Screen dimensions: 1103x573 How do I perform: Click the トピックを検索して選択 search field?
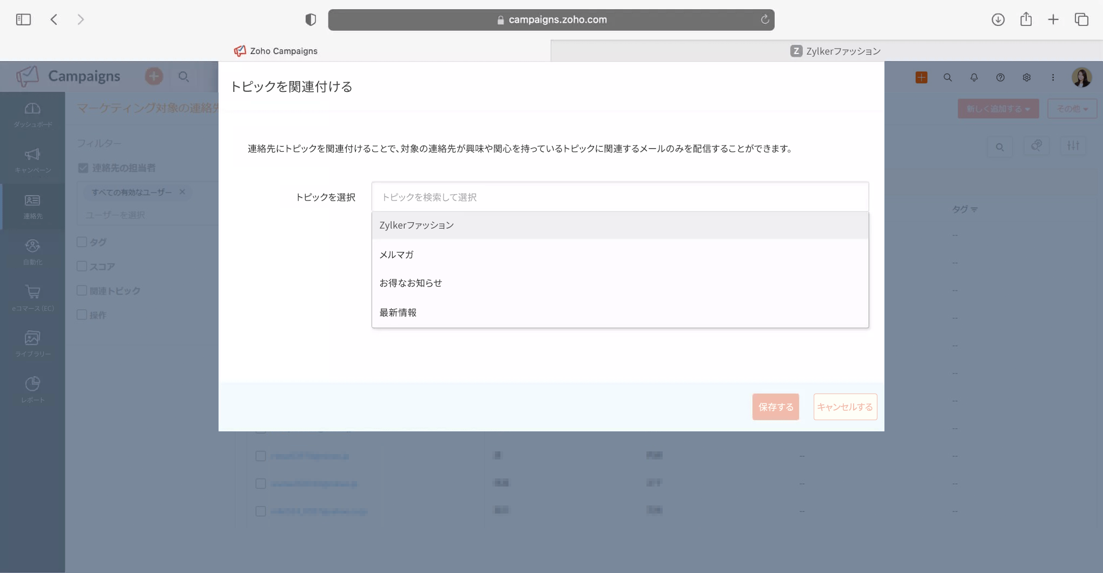[x=619, y=197]
